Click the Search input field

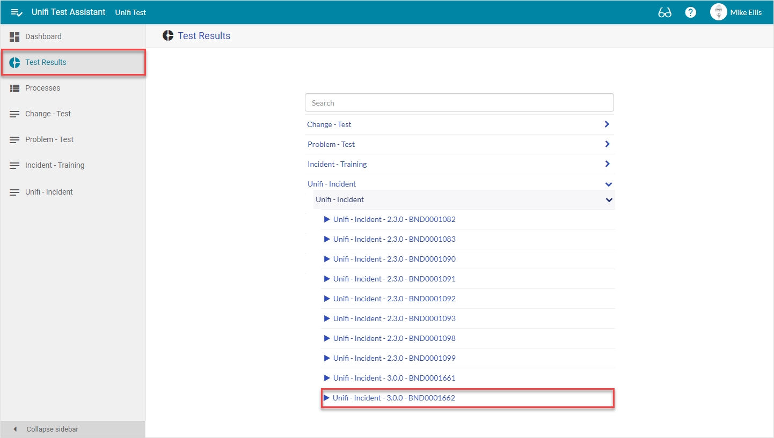[x=459, y=103]
